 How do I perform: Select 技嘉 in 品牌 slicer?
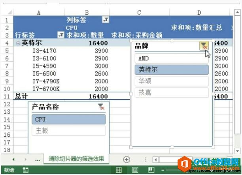172,92
